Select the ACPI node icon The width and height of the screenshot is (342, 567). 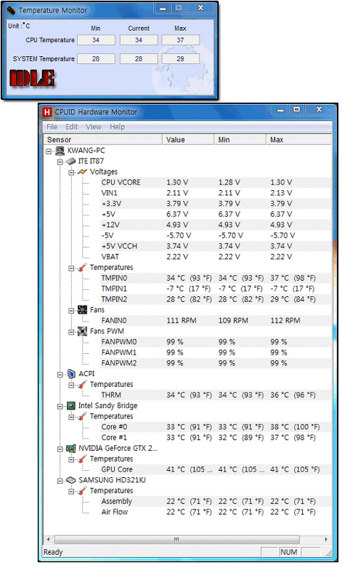tap(71, 374)
